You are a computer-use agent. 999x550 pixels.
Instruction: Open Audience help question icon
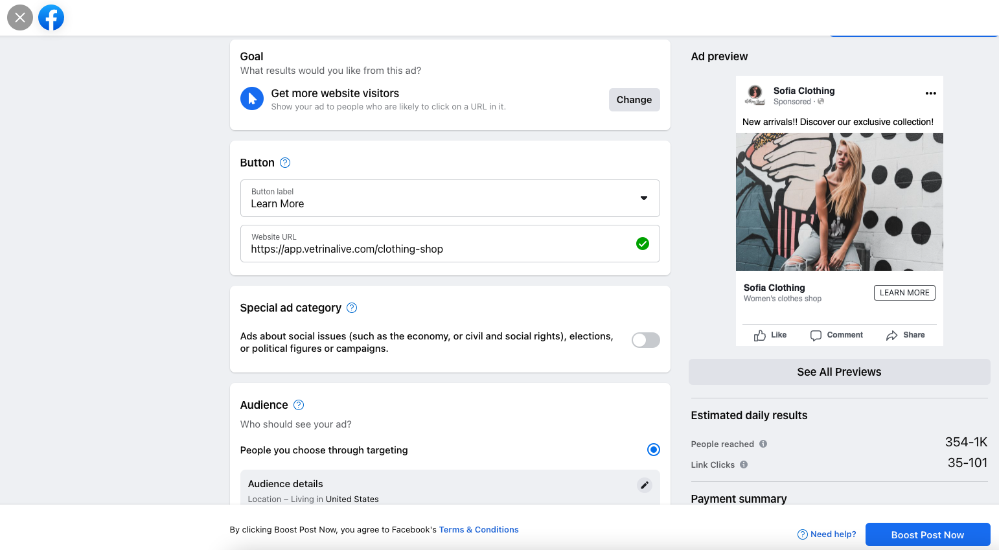click(x=299, y=405)
